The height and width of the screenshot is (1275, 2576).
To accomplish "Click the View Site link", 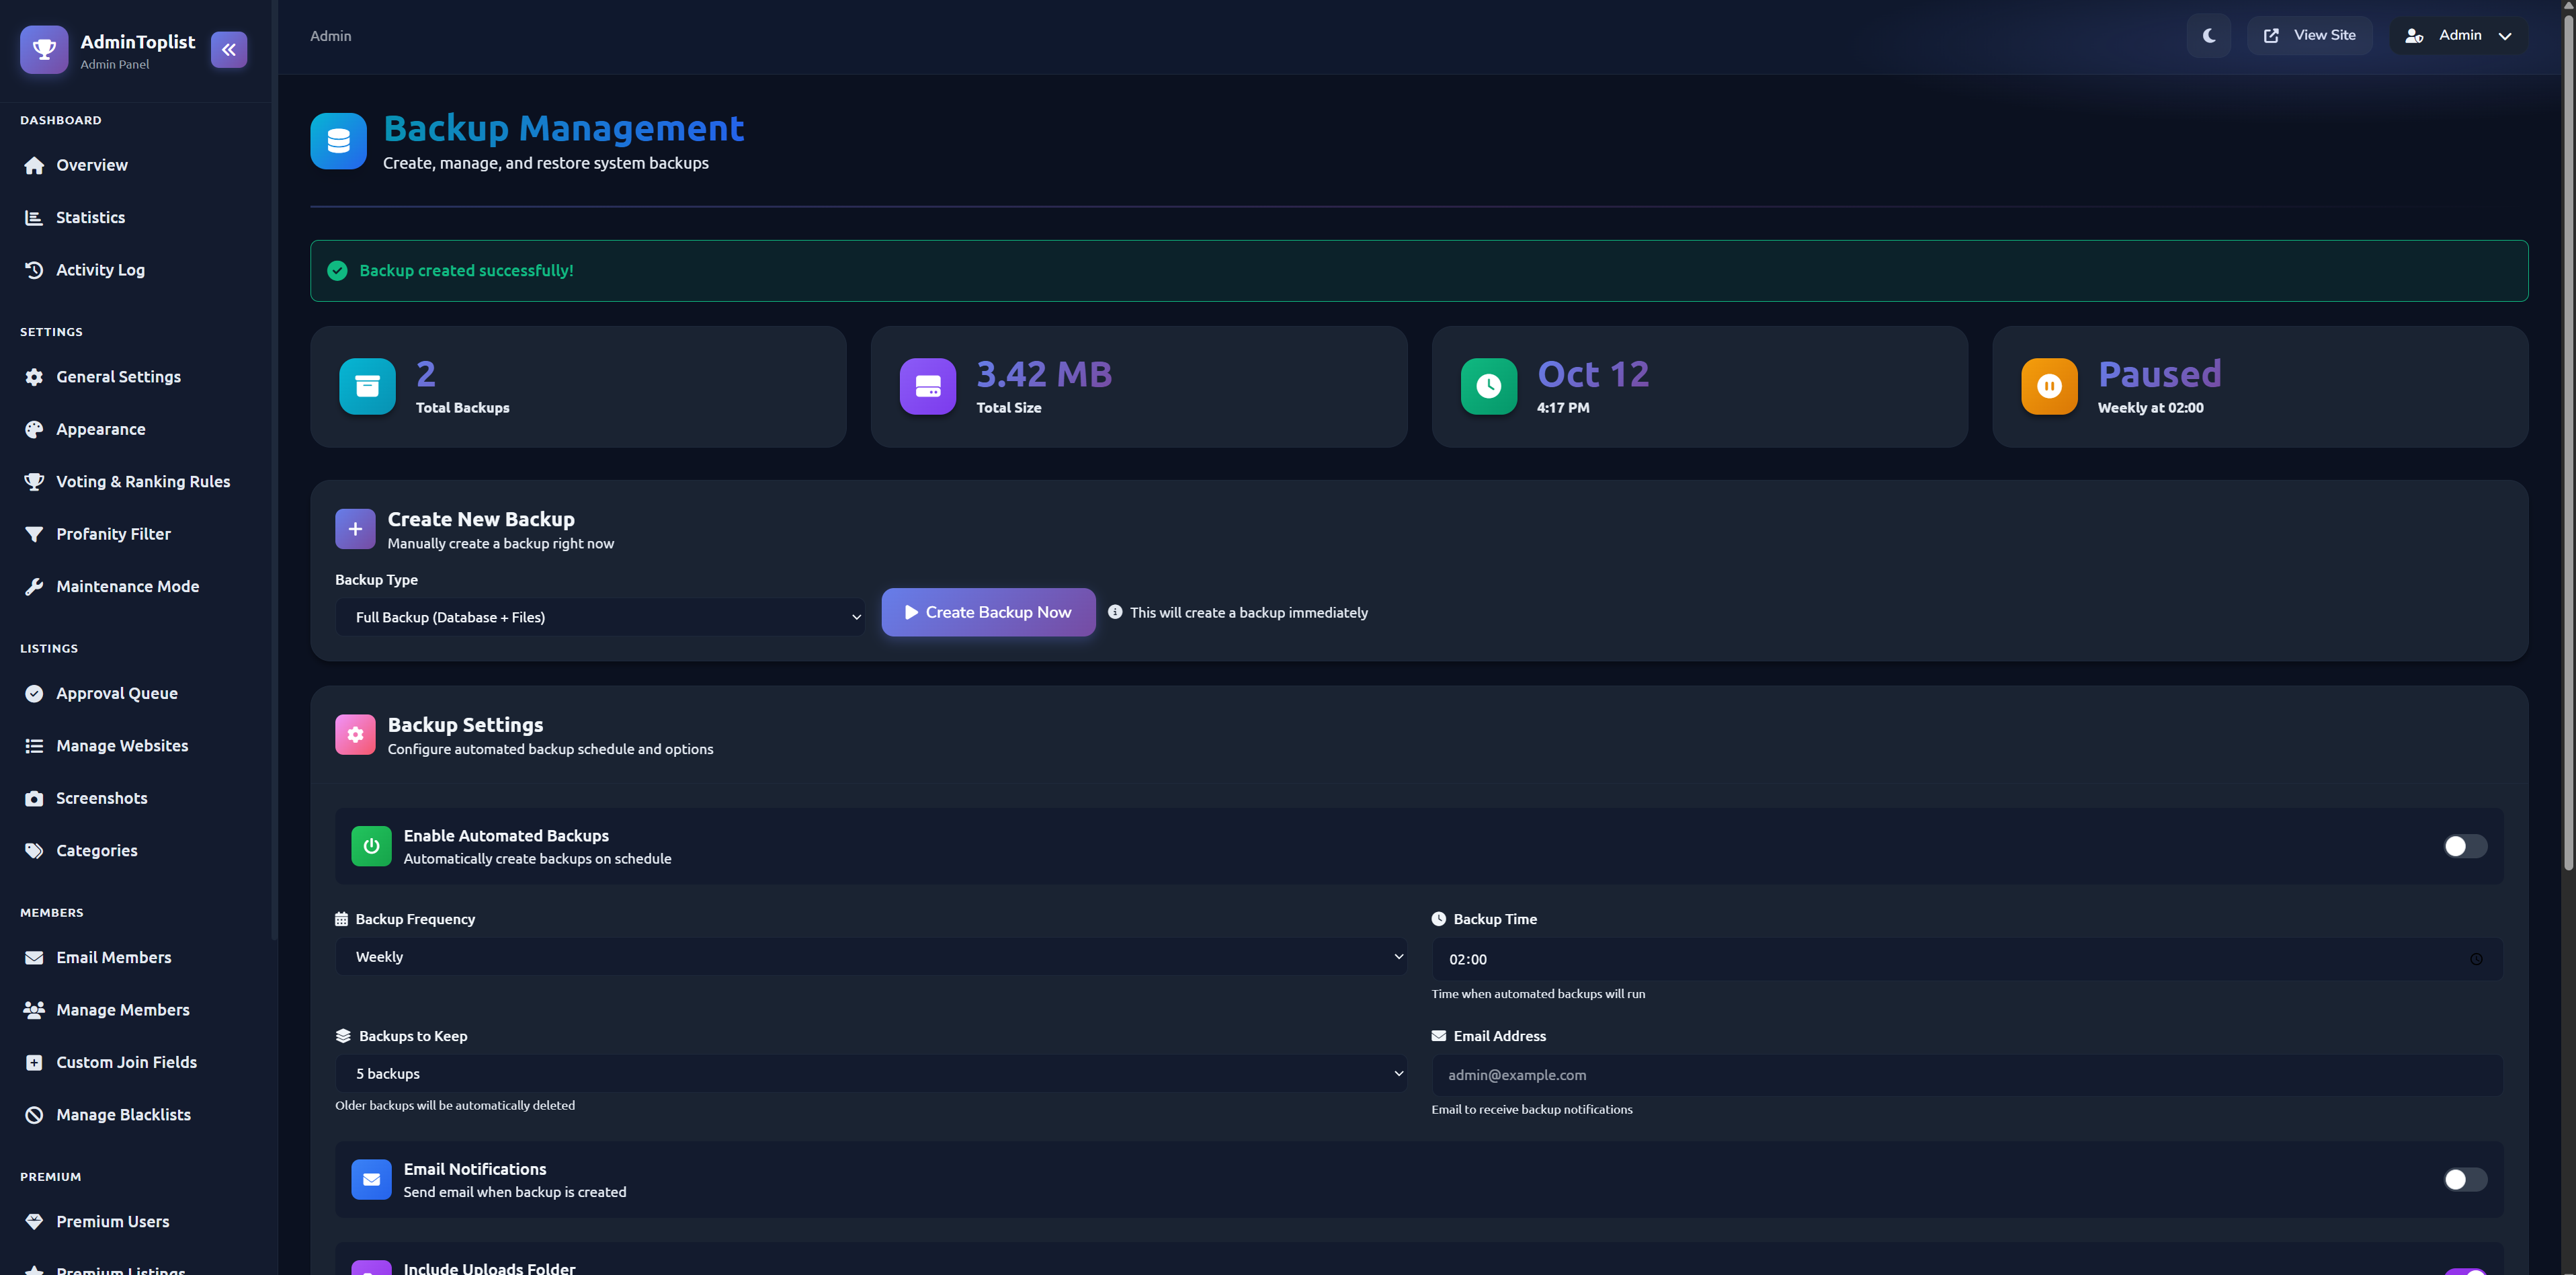I will coord(2309,36).
